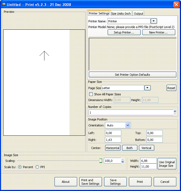Click the Printer Name text field

click(129, 21)
